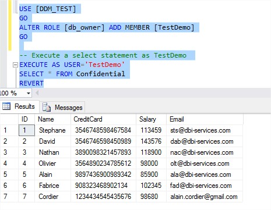271x210 pixels.
Task: Click the Stephane name cell
Action: pyautogui.click(x=52, y=130)
